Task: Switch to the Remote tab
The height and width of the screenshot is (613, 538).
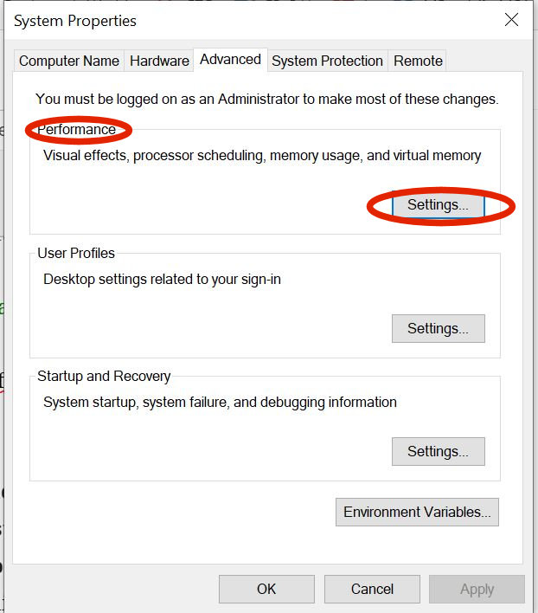Action: tap(418, 61)
